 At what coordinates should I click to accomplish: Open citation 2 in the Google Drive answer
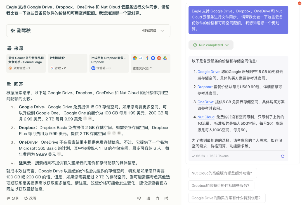pyautogui.click(x=85, y=118)
